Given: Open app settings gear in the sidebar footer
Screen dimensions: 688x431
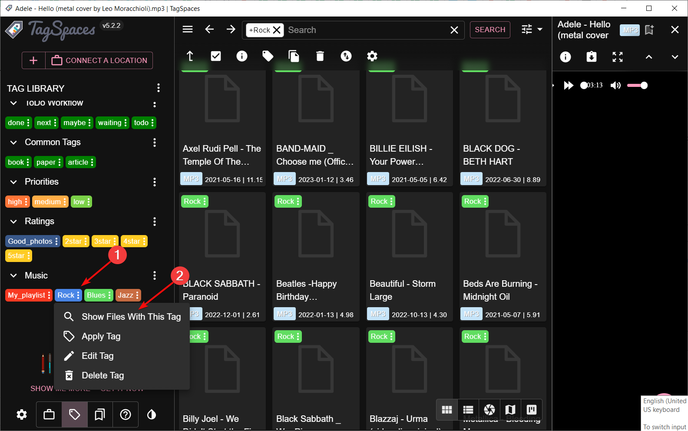Looking at the screenshot, I should (x=22, y=415).
